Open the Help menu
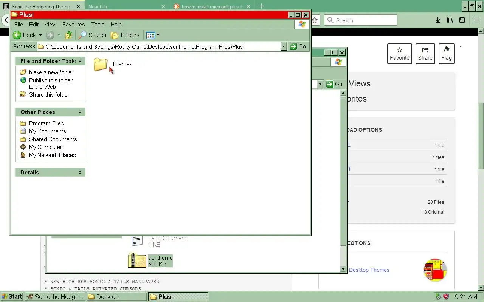Viewport: 484px width, 302px height. click(116, 24)
